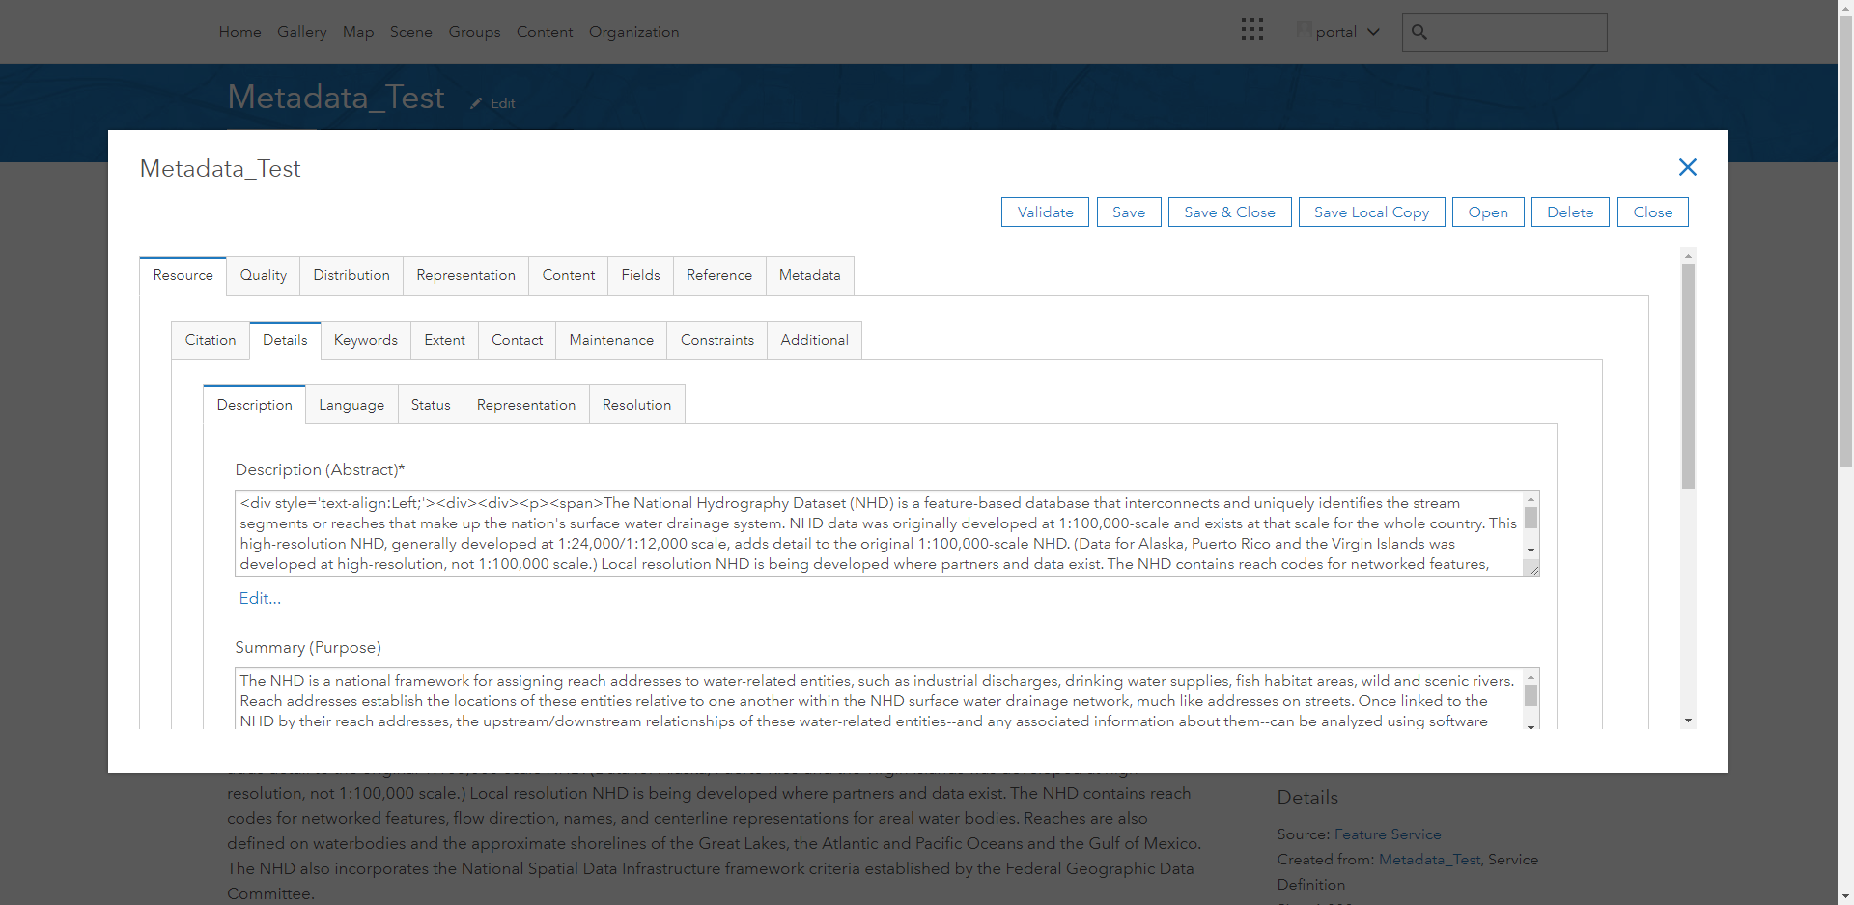
Task: Click the page scrollbar thumb at right edge
Action: [1845, 241]
